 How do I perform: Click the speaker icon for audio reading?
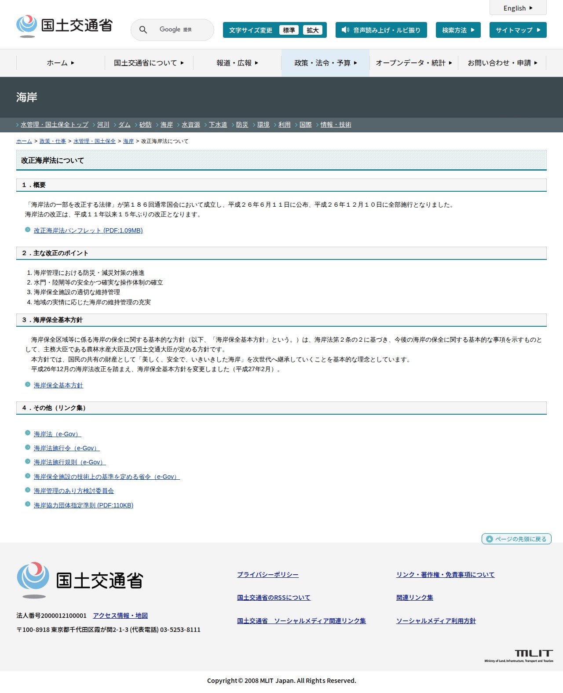pyautogui.click(x=345, y=30)
